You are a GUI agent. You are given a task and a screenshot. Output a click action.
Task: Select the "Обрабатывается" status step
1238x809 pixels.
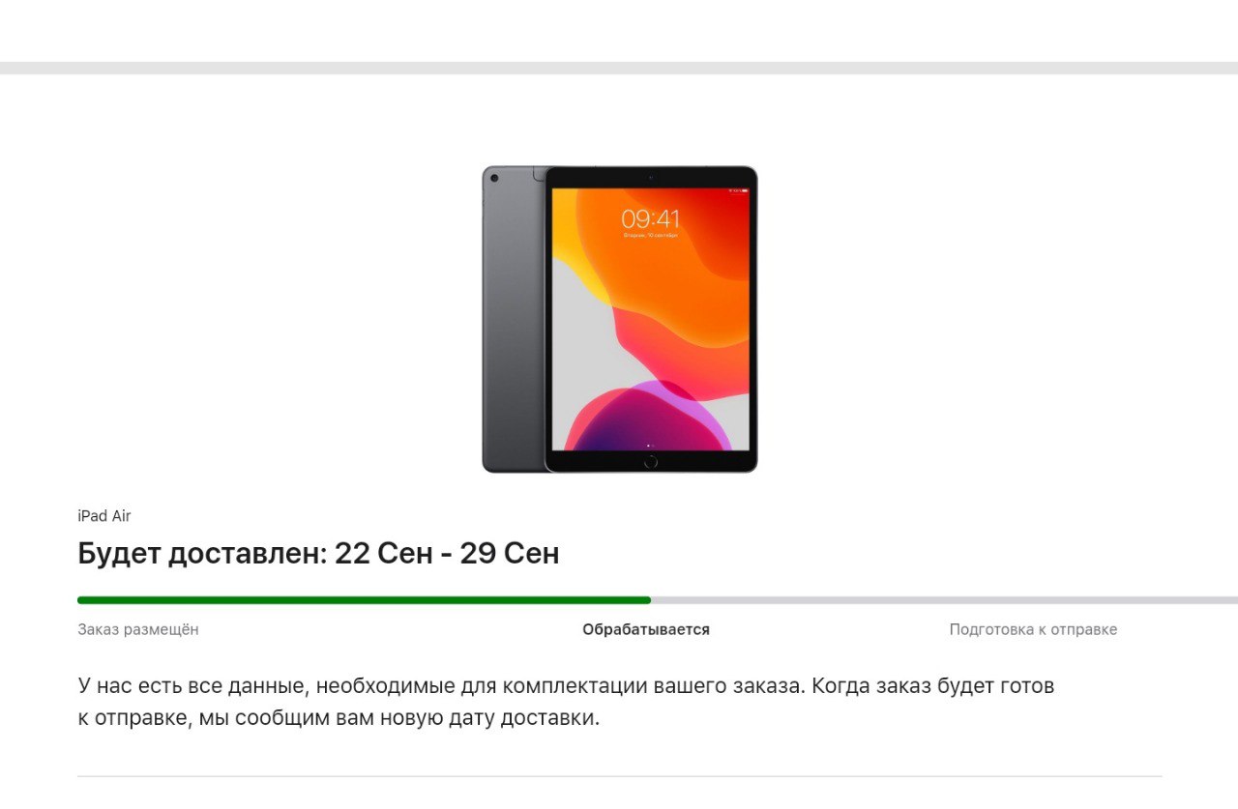[x=646, y=629]
